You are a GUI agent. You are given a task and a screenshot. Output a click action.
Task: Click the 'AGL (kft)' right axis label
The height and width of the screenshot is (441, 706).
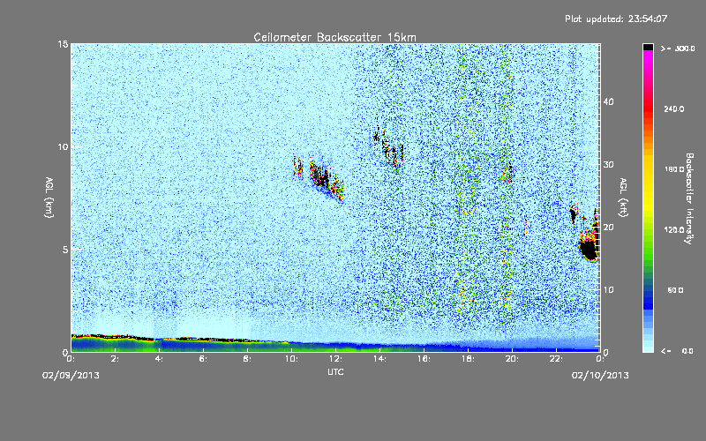(624, 198)
